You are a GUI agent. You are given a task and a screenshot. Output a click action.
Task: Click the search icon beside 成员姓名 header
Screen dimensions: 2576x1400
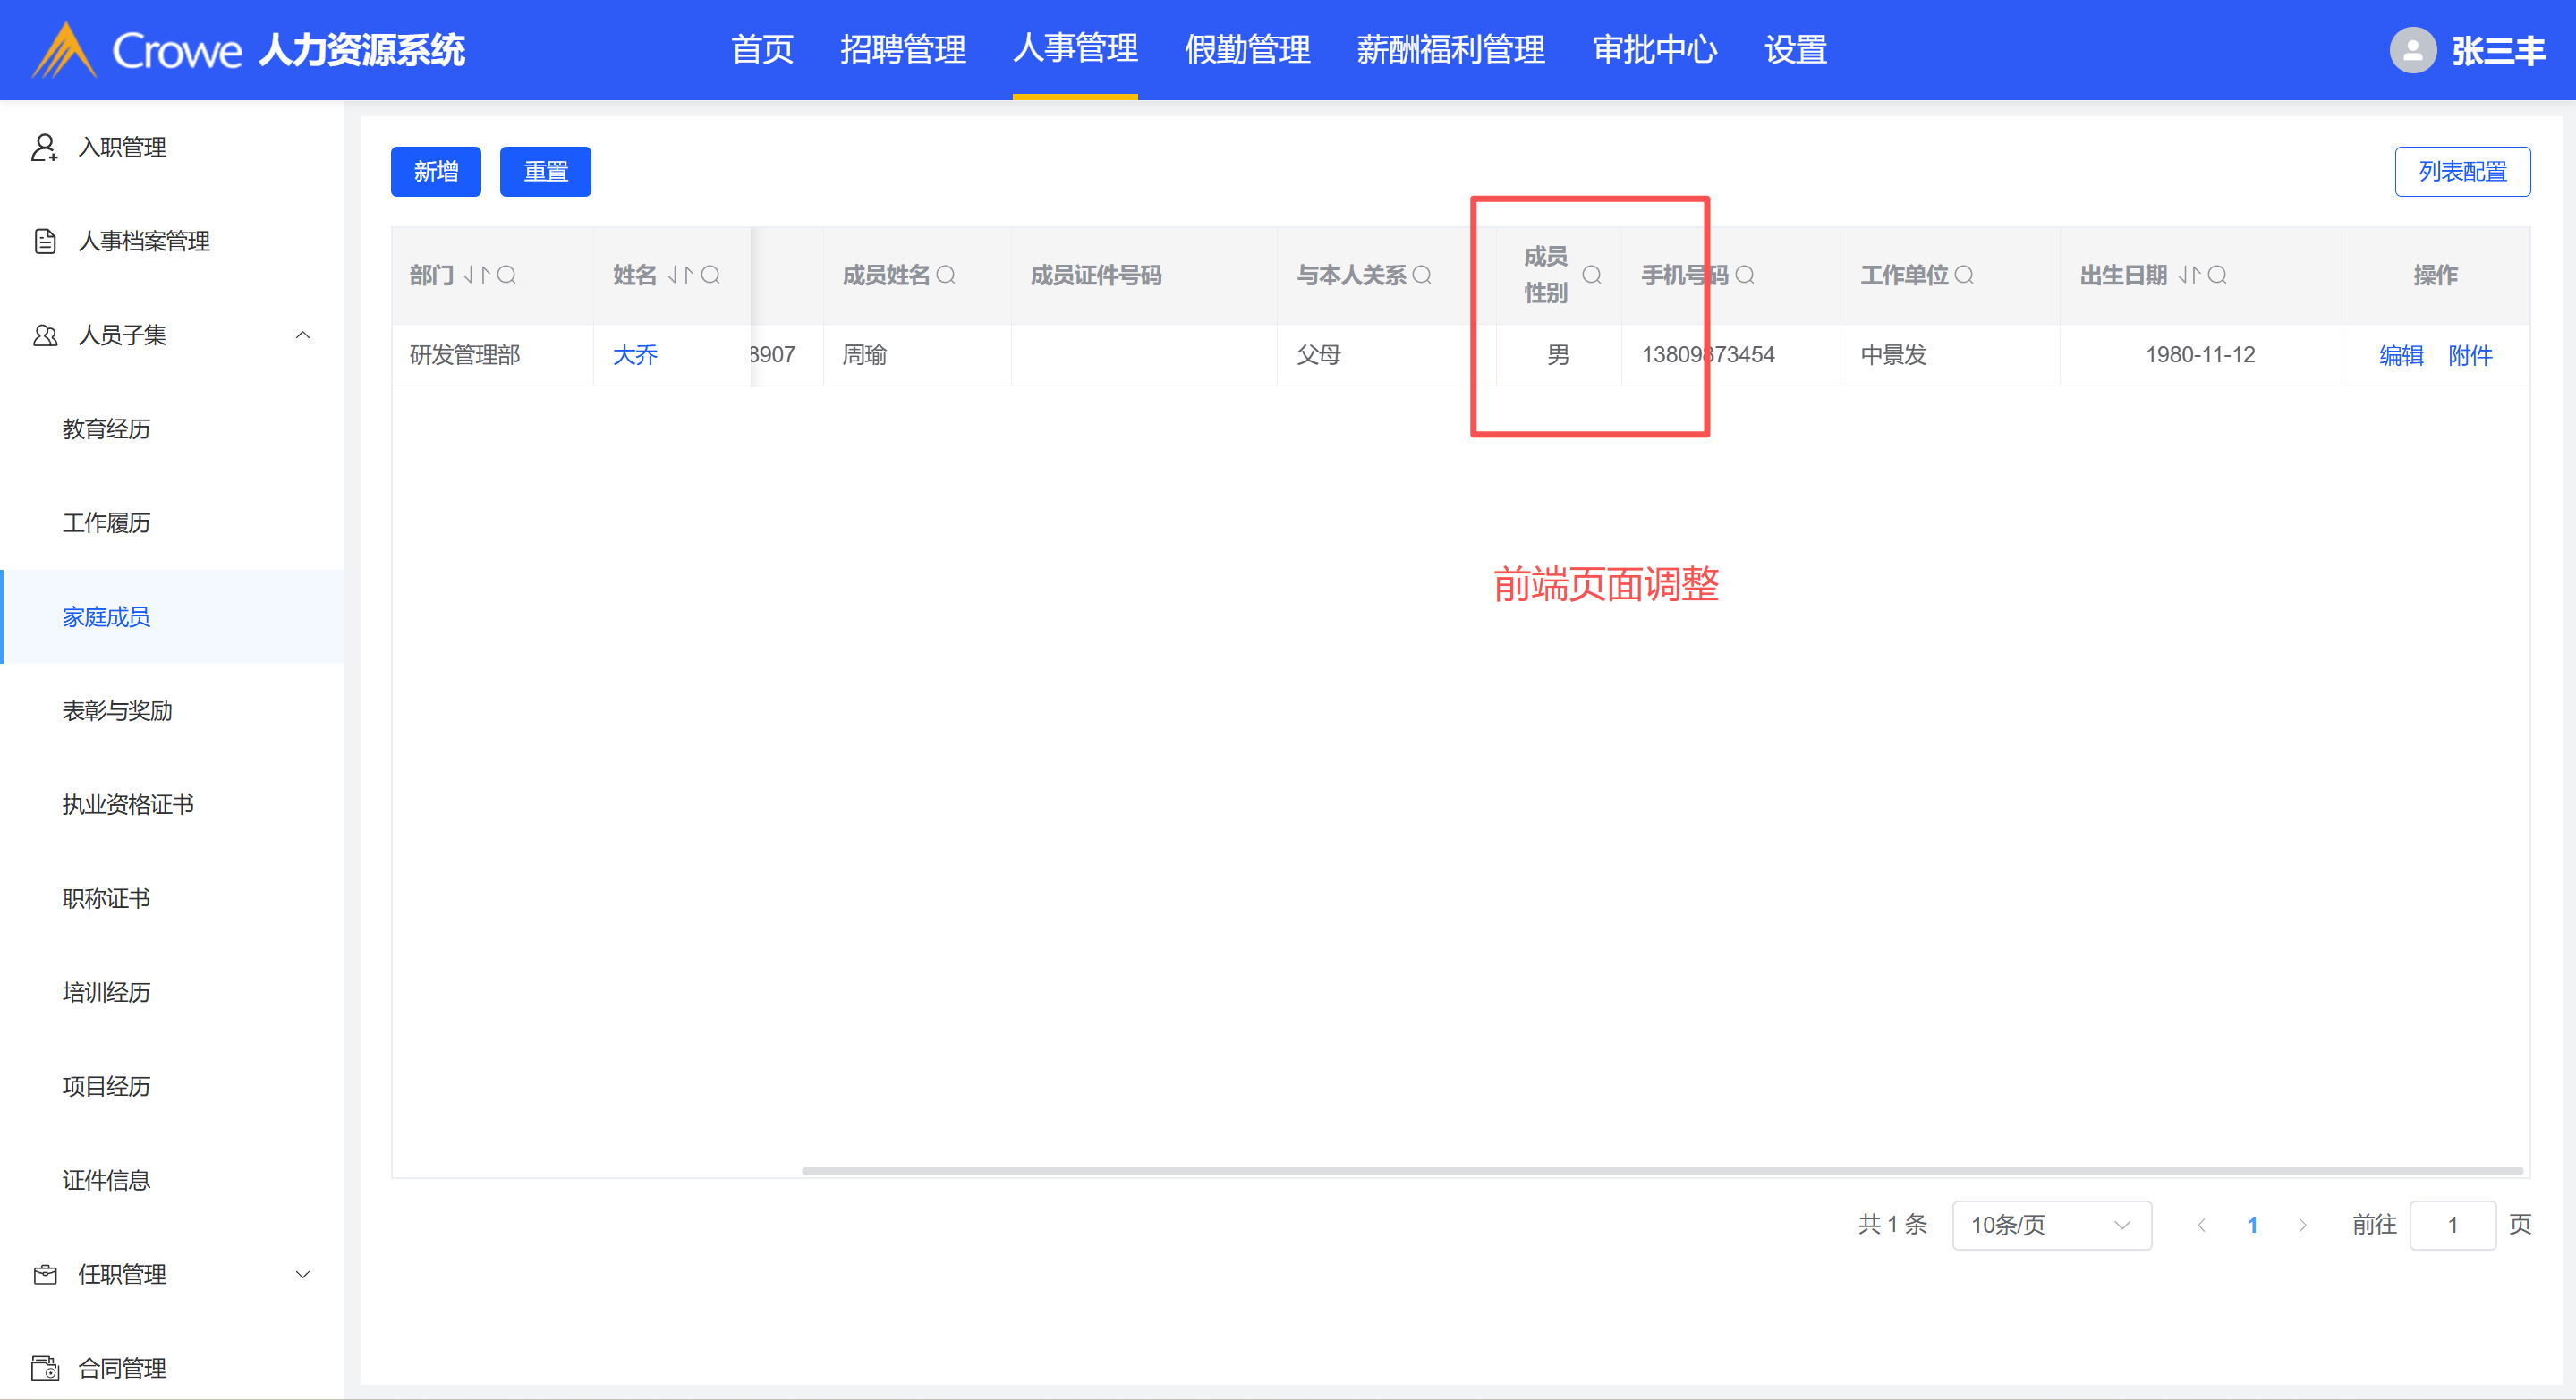pyautogui.click(x=946, y=275)
